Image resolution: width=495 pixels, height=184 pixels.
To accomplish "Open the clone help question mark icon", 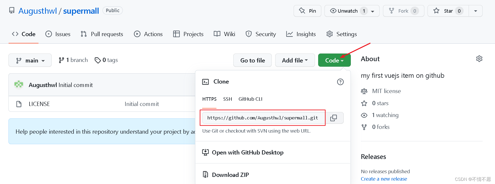I will coord(340,82).
